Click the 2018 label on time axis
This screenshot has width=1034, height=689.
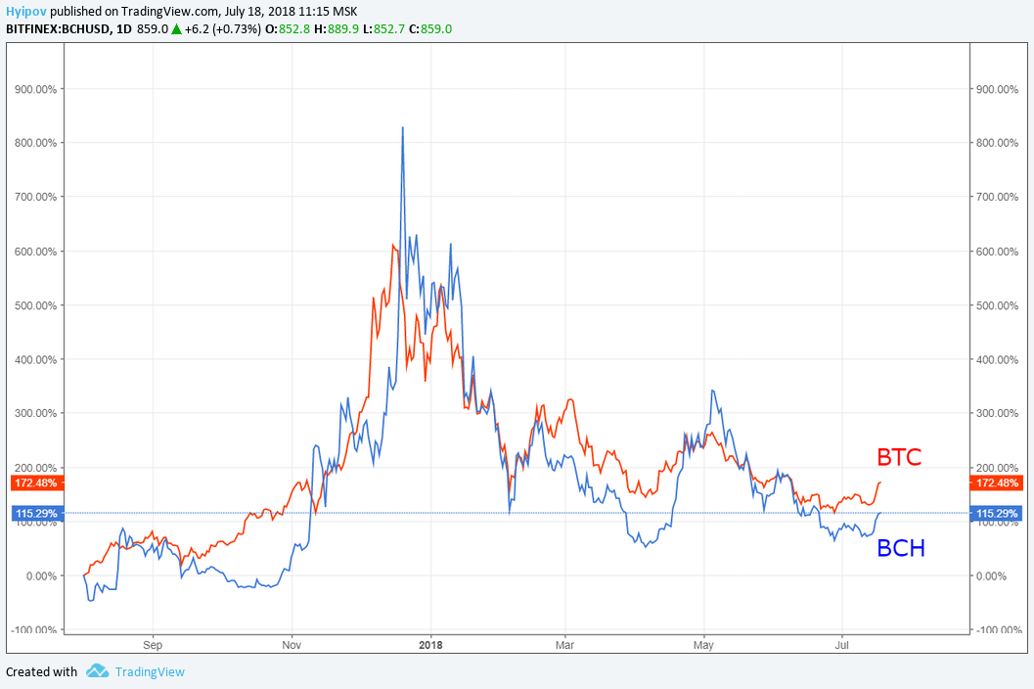[x=430, y=645]
